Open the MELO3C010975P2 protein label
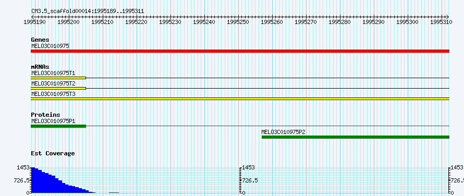The width and height of the screenshot is (464, 196). (x=284, y=132)
